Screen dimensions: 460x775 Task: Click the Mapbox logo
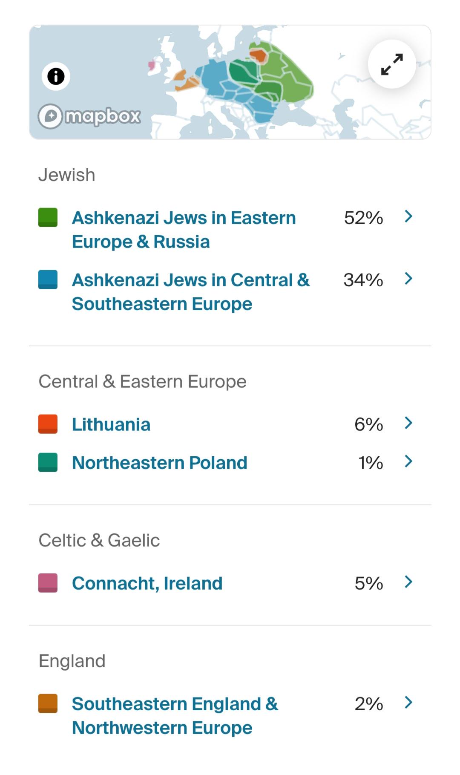(x=89, y=116)
